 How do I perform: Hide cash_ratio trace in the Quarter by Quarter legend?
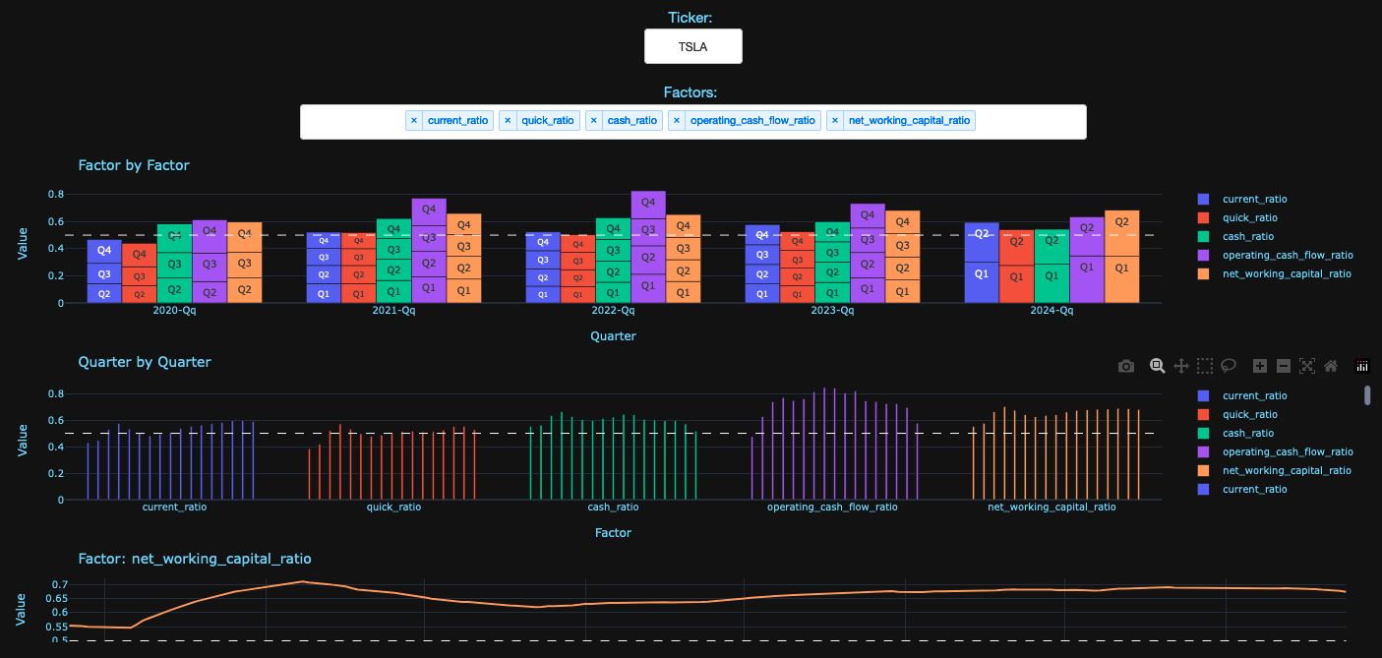point(1247,433)
